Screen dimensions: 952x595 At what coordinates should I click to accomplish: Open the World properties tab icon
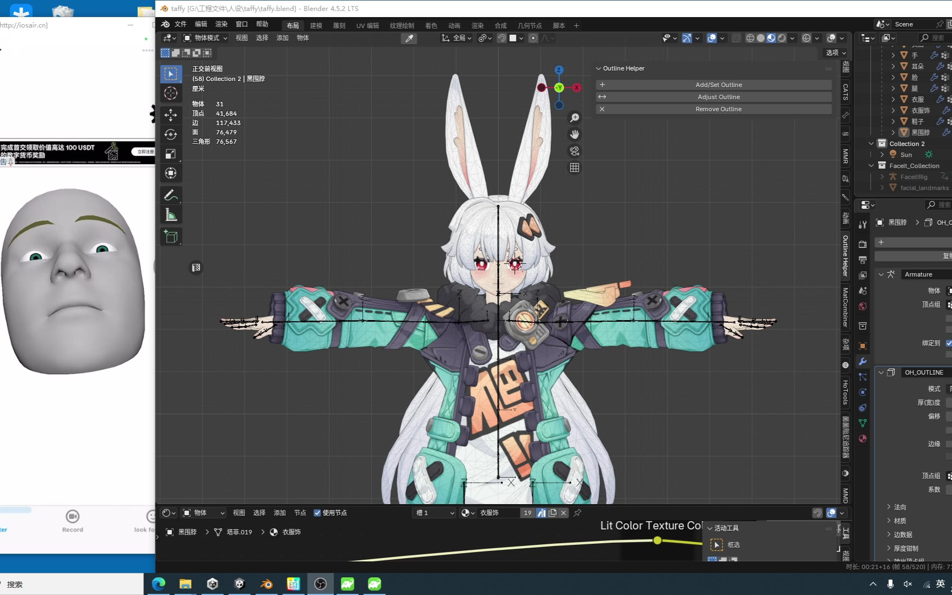863,306
